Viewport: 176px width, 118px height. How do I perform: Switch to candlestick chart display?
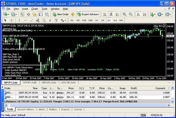(111, 14)
